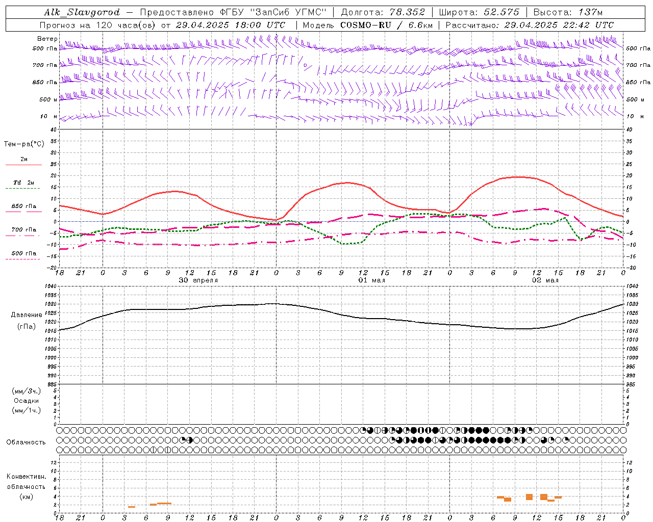Click the Осадки precipitation label
The image size is (653, 522).
(x=26, y=401)
